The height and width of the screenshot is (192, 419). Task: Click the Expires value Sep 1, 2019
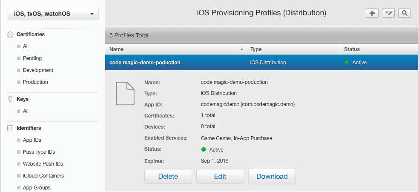tap(215, 161)
